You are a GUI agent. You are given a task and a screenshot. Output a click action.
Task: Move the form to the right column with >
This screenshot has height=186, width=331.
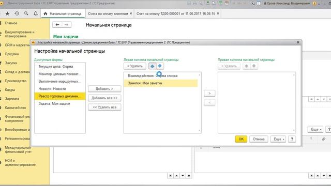point(209,93)
